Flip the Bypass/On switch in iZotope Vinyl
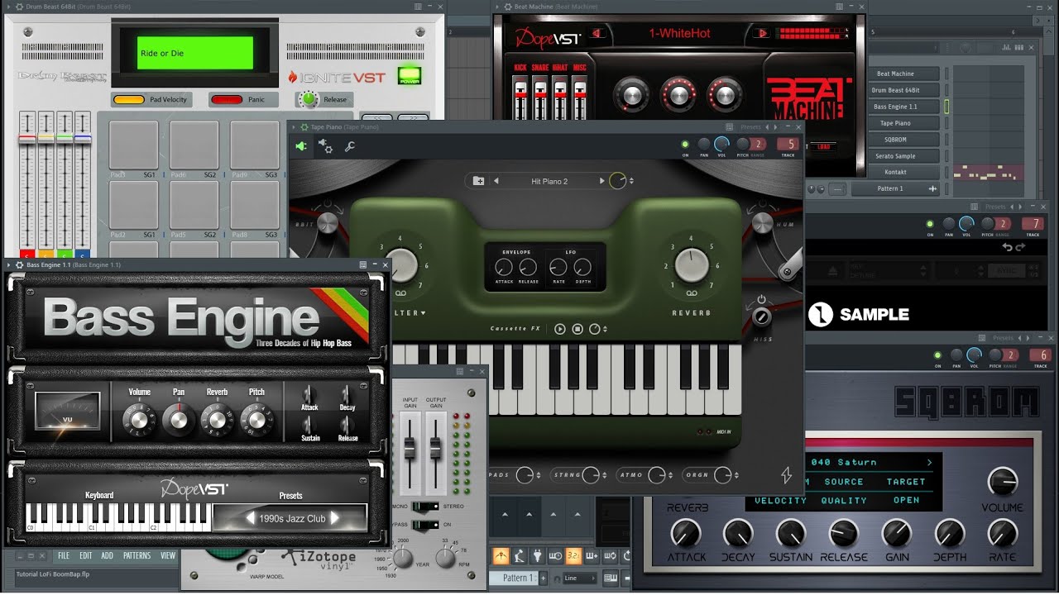1059x595 pixels. point(424,524)
